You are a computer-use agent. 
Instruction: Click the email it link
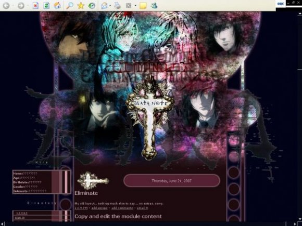click(142, 208)
